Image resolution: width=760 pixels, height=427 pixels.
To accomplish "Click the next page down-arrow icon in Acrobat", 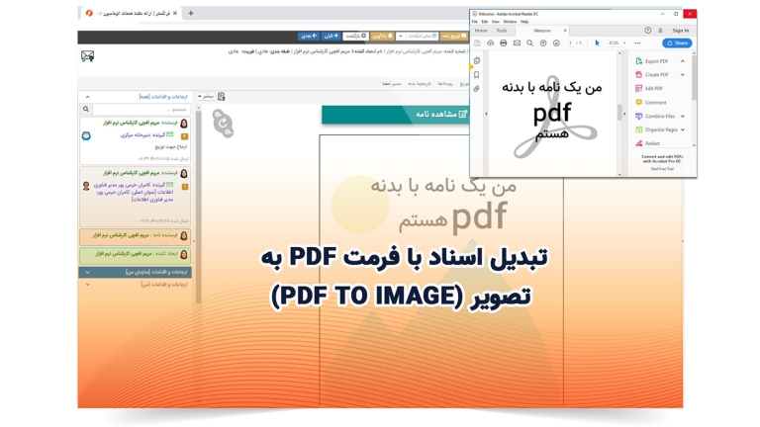I will pos(556,43).
